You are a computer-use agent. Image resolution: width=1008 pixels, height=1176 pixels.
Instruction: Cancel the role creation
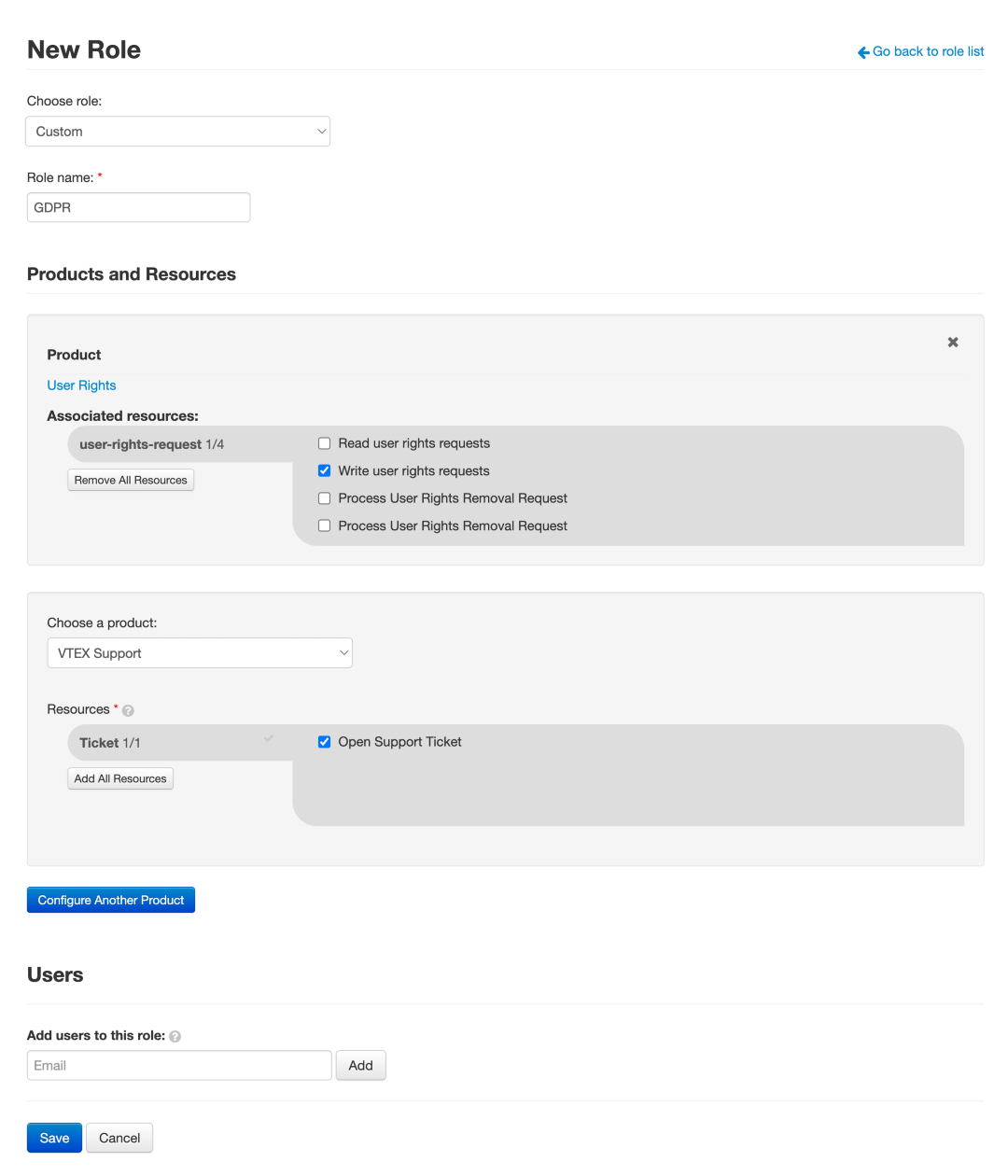[119, 1138]
